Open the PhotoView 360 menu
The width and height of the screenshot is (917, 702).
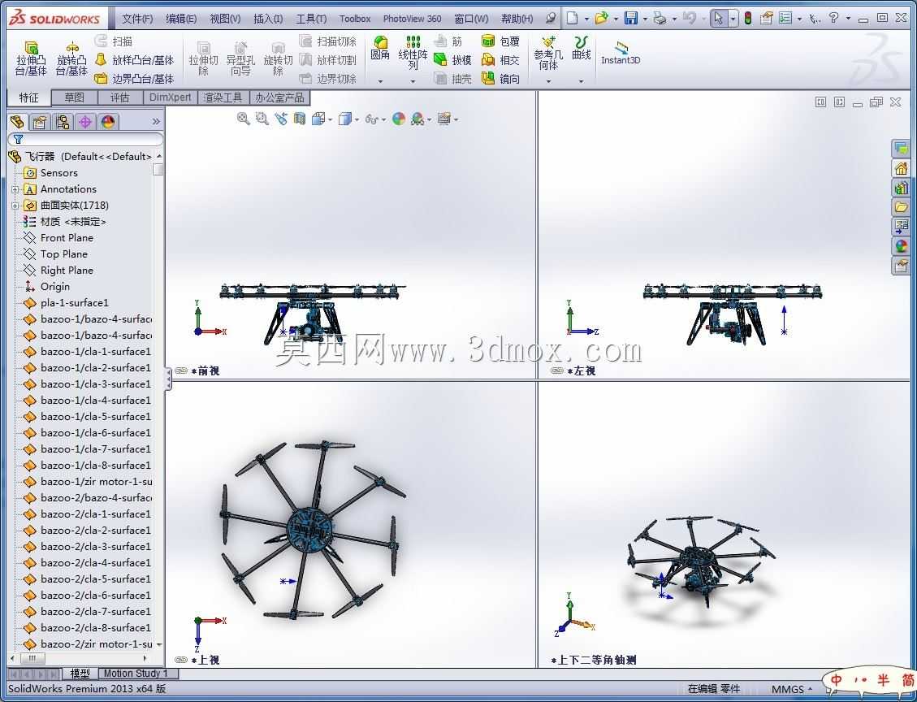(413, 19)
